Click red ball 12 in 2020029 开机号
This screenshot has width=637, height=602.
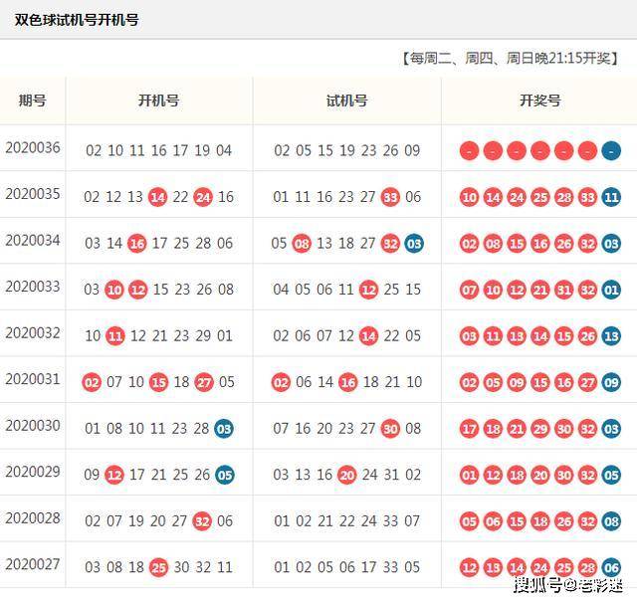tap(114, 475)
